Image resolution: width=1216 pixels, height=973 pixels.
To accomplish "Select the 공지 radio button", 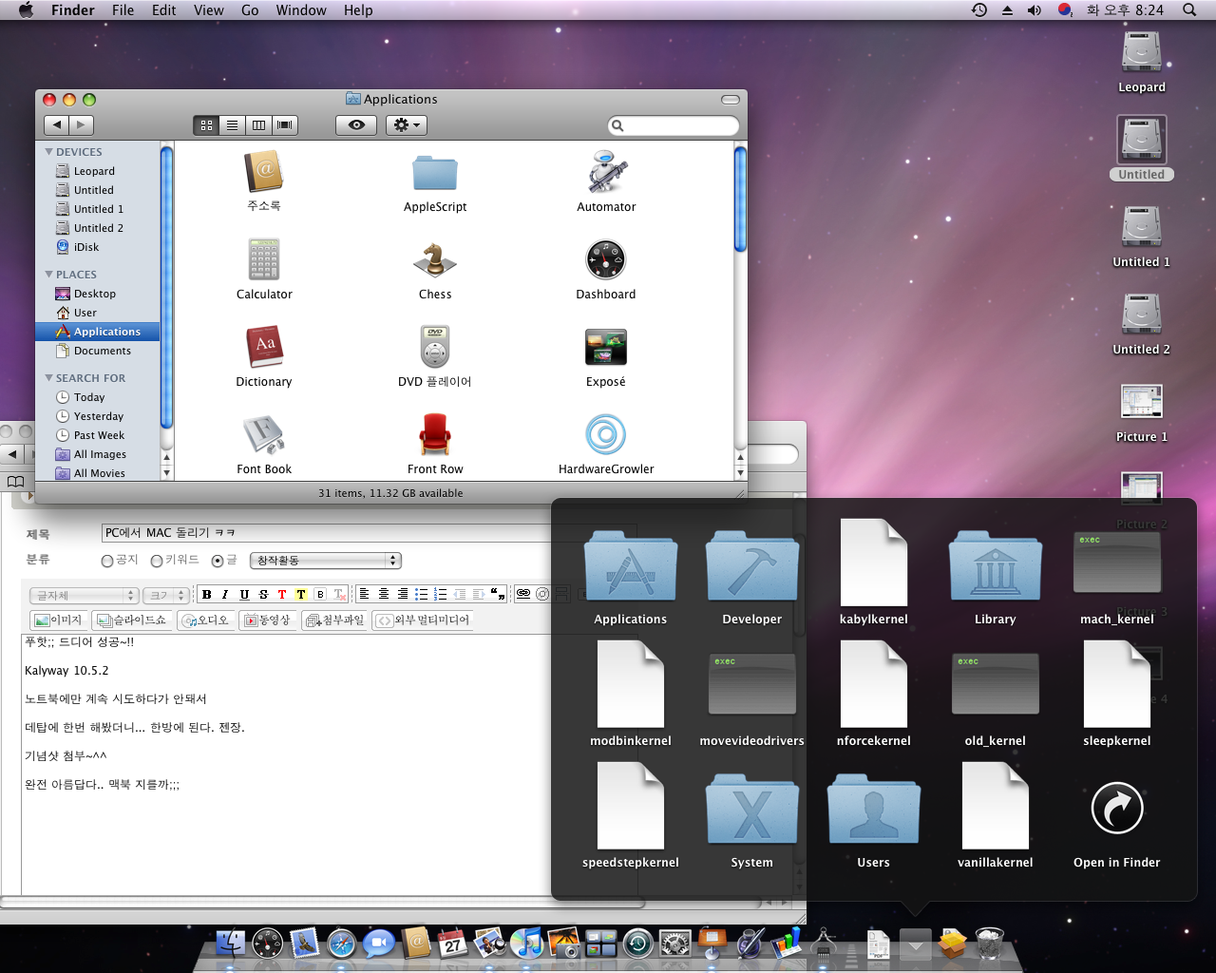I will 107,561.
